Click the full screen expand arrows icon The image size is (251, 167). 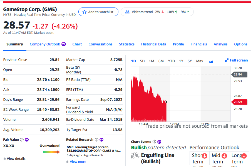[x=227, y=60]
